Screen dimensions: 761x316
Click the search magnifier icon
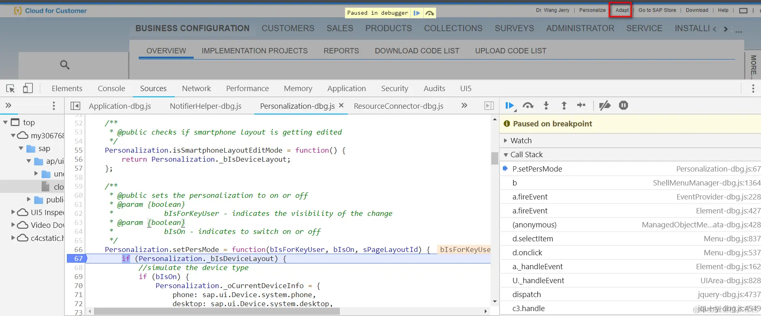64,64
